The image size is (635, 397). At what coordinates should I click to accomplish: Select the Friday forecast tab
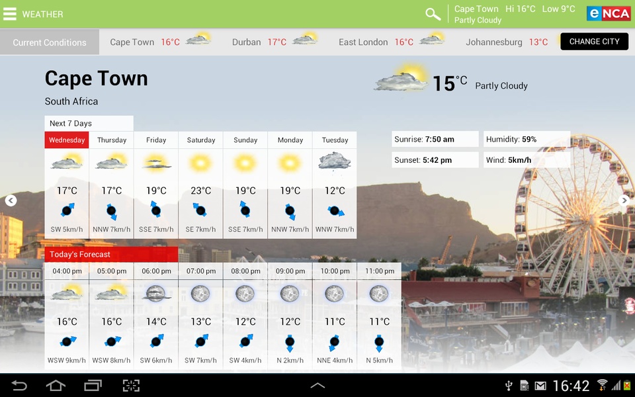tap(156, 140)
